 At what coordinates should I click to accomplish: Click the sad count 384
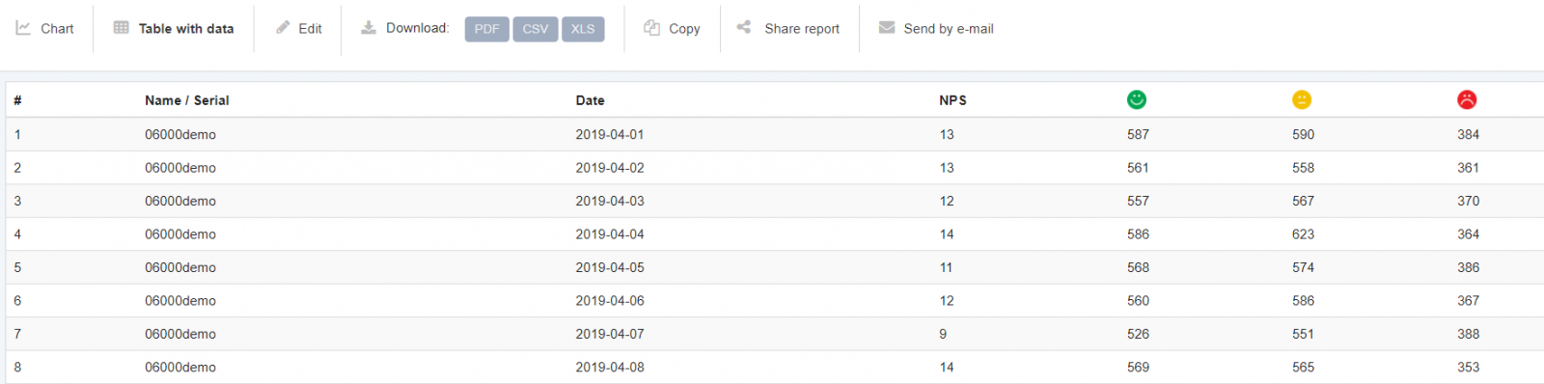tap(1468, 135)
